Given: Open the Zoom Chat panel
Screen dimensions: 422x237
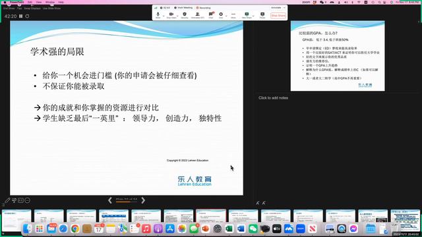Looking at the screenshot, I should tap(211, 15).
